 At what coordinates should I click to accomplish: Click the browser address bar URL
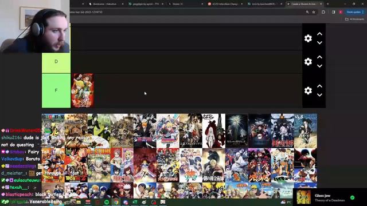87,12
